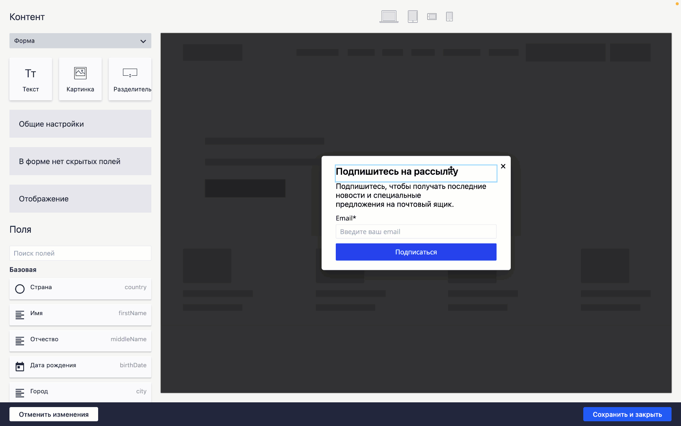Switch to desktop preview device icon
The image size is (681, 426).
click(x=389, y=17)
